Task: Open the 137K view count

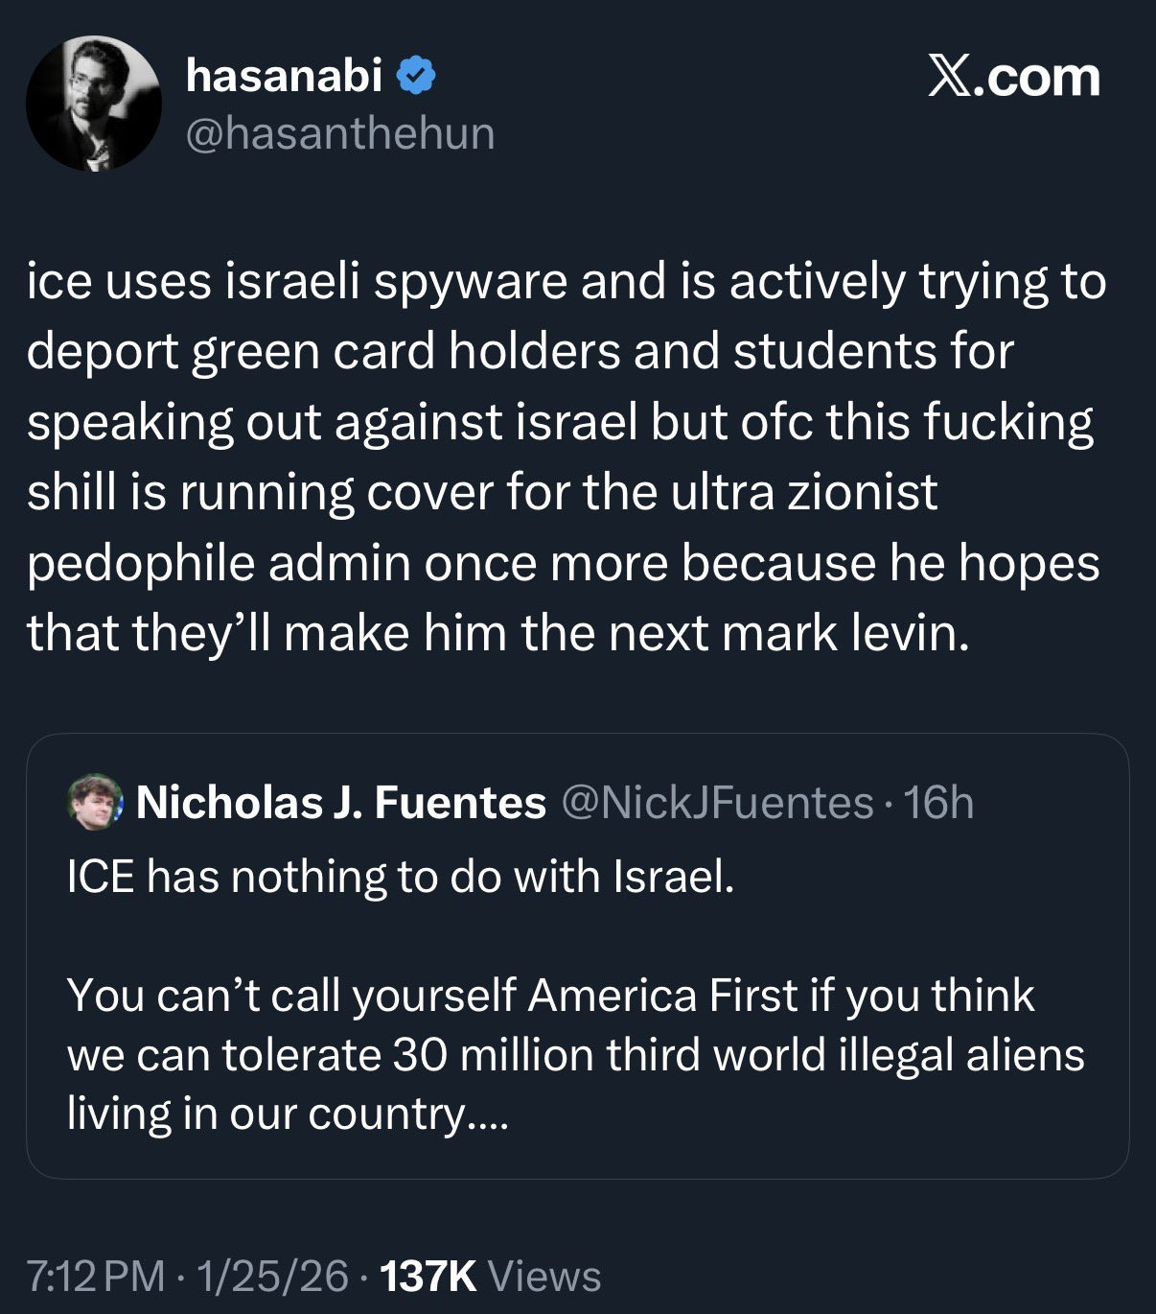Action: [x=428, y=1276]
